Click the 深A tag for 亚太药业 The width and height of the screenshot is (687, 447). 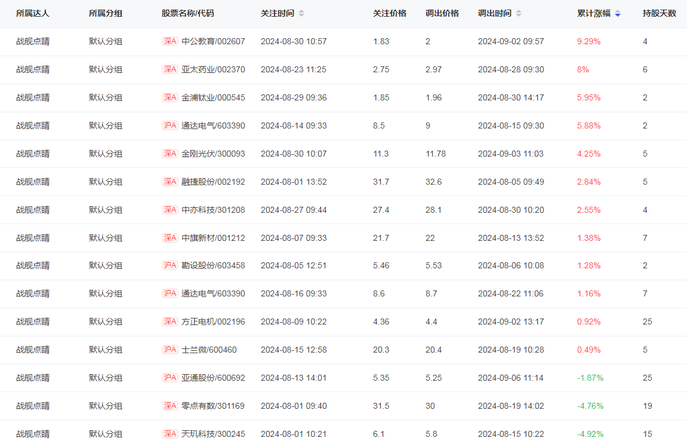pos(170,69)
